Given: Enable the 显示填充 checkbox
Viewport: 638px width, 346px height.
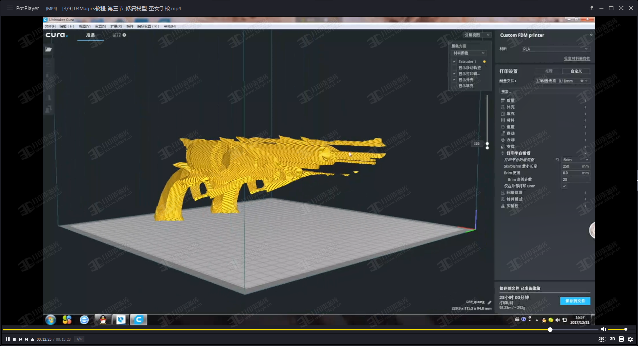Looking at the screenshot, I should (454, 86).
